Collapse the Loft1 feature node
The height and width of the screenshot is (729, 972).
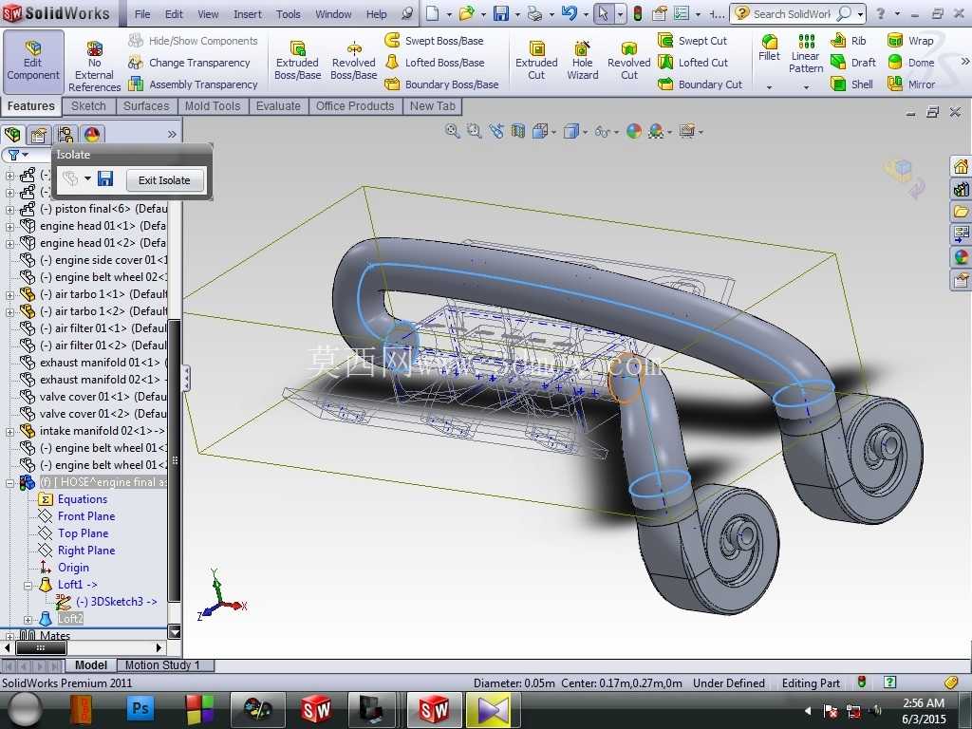[x=28, y=585]
